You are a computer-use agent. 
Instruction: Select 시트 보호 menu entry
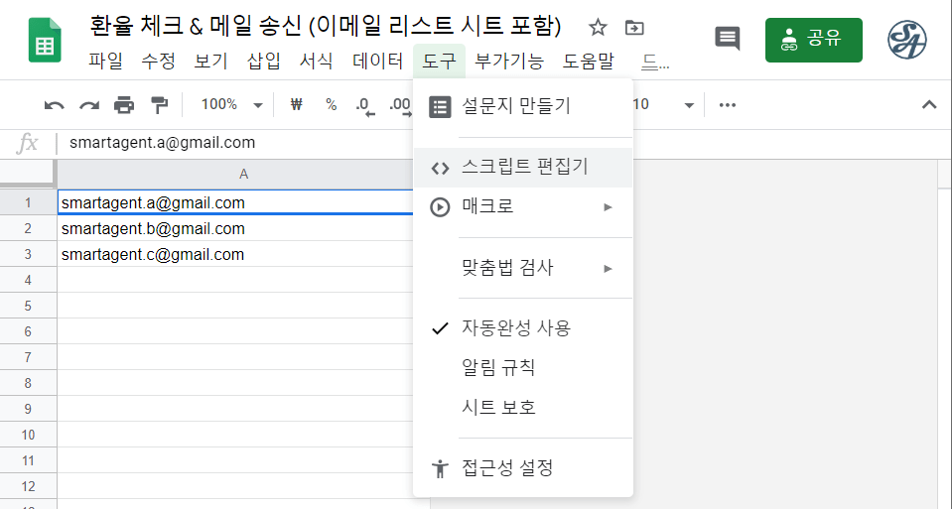[x=523, y=407]
